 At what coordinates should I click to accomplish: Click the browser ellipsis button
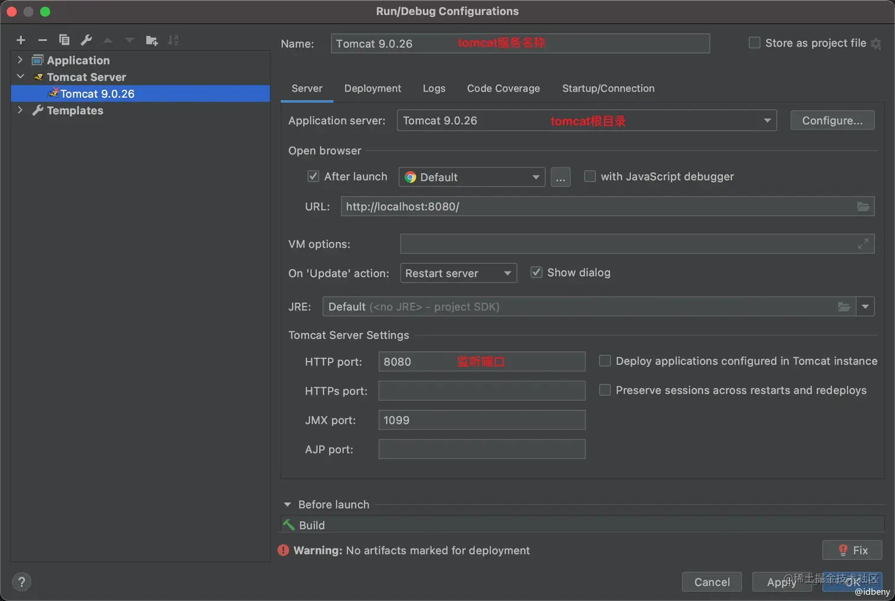click(561, 177)
